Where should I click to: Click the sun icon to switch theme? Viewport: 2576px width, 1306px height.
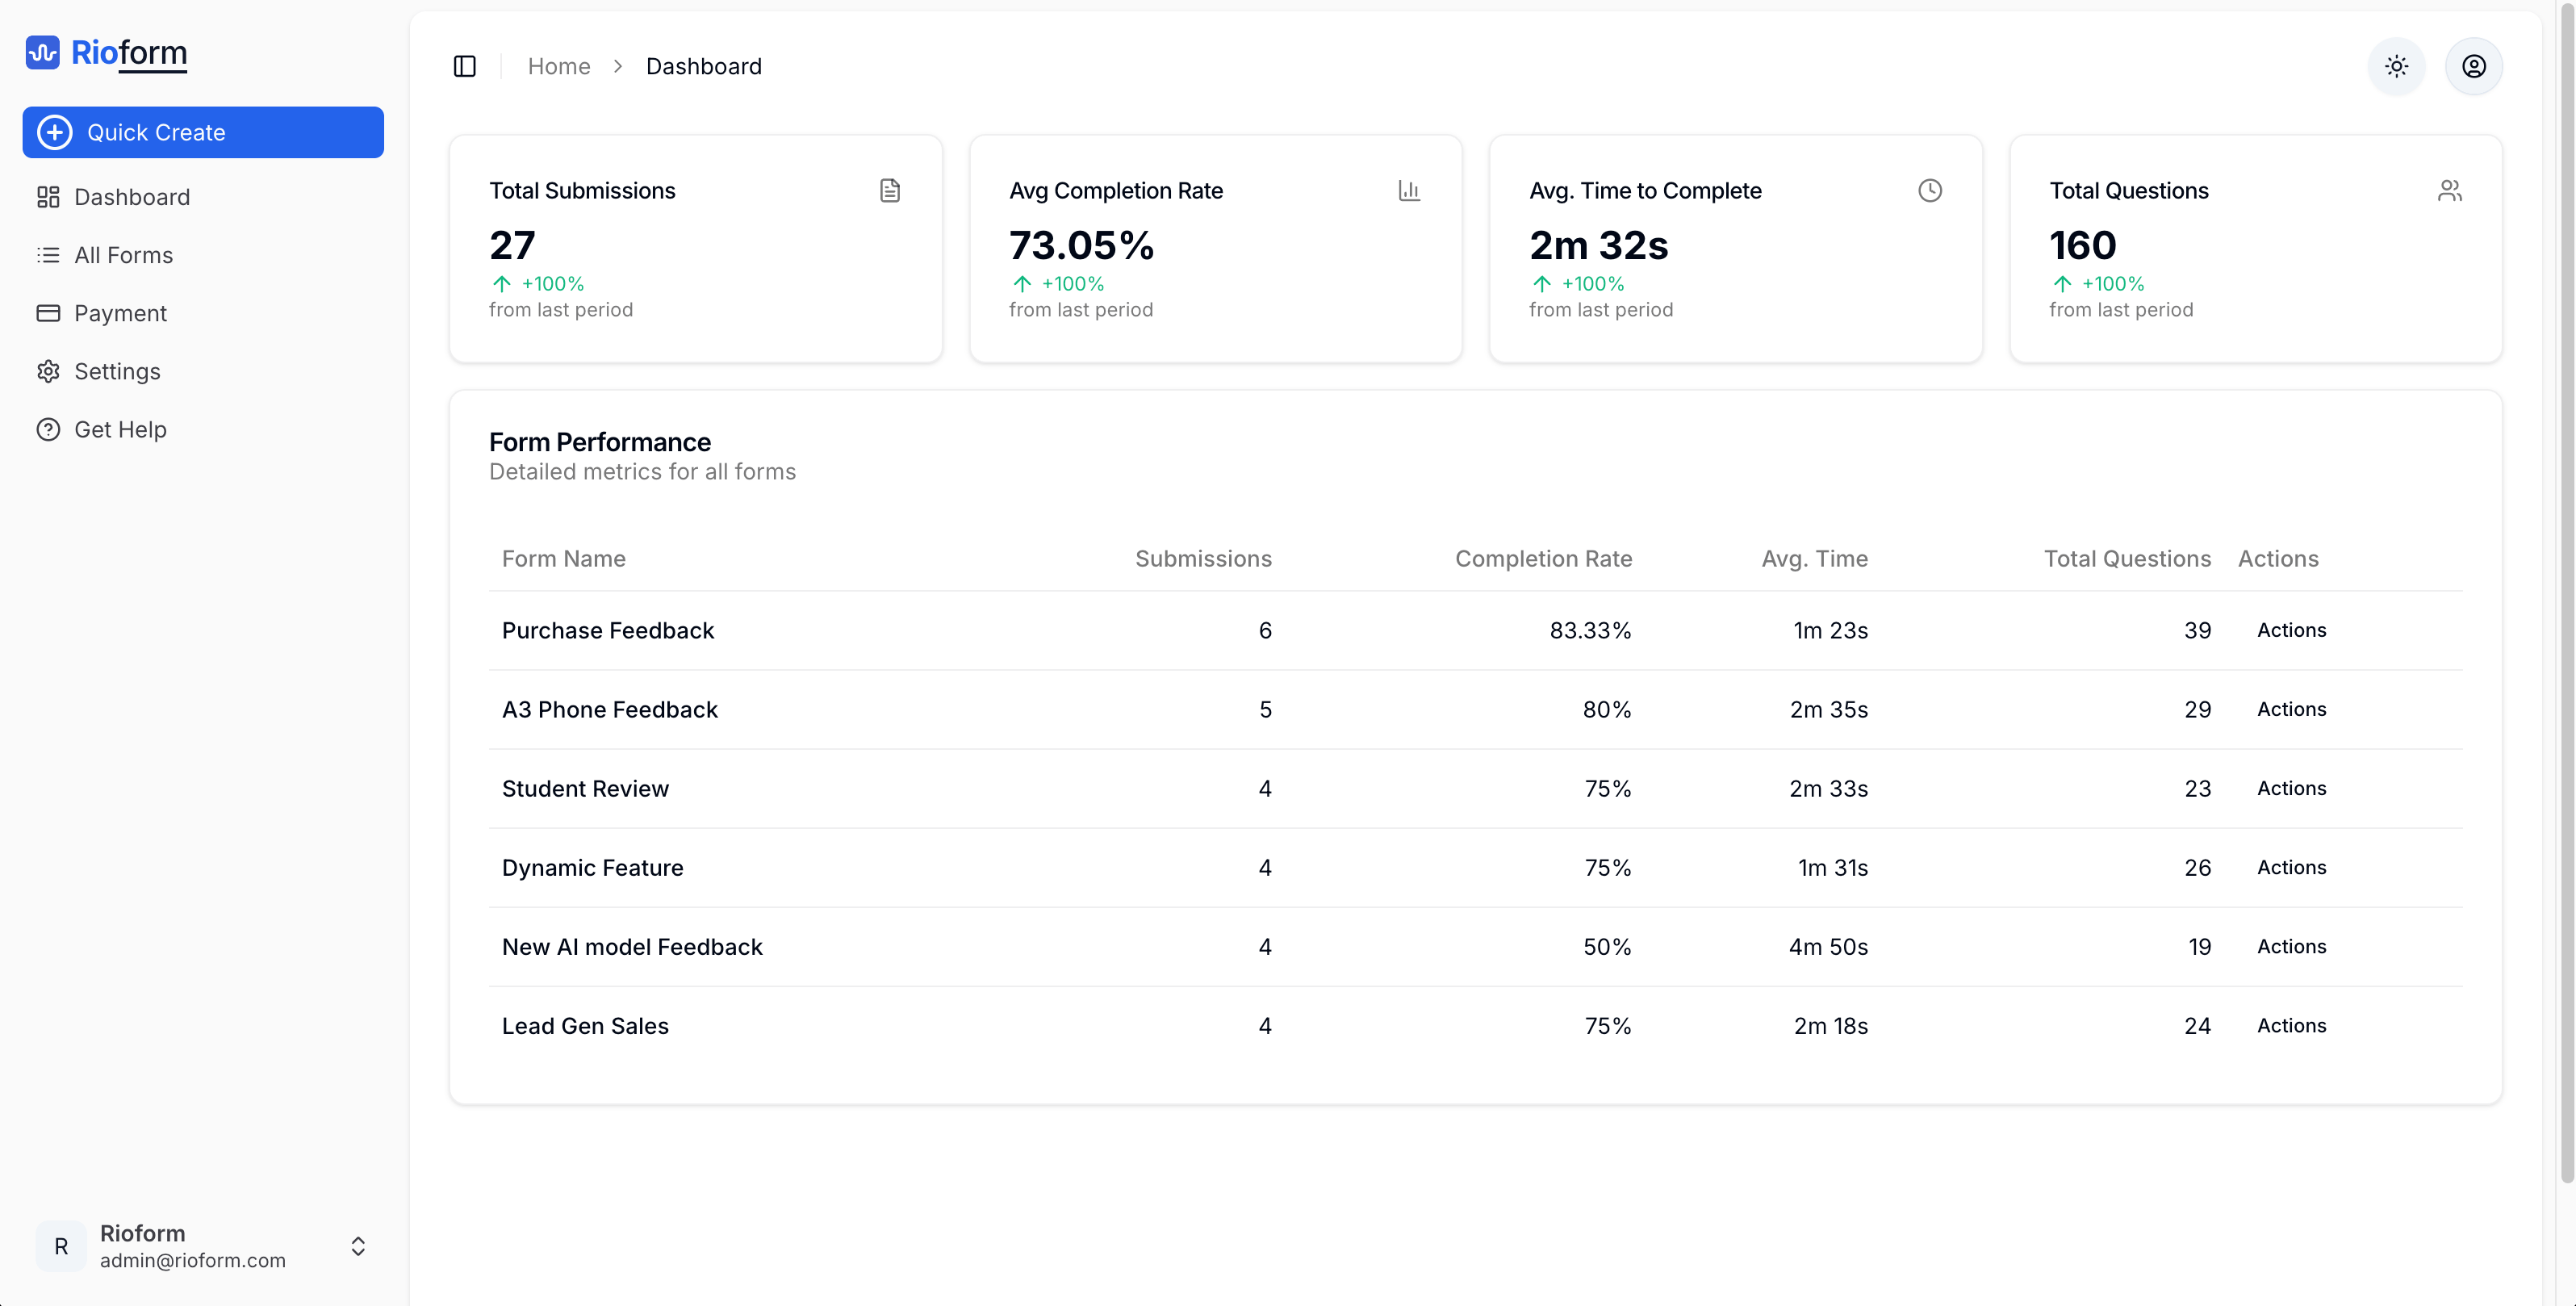pyautogui.click(x=2396, y=66)
